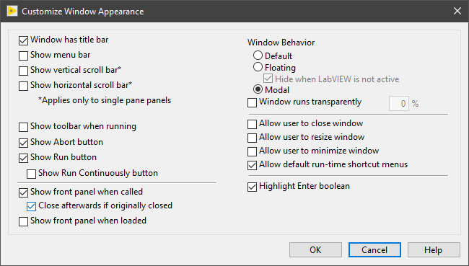
Task: Enable Show vertical scroll bar option
Action: coord(23,71)
